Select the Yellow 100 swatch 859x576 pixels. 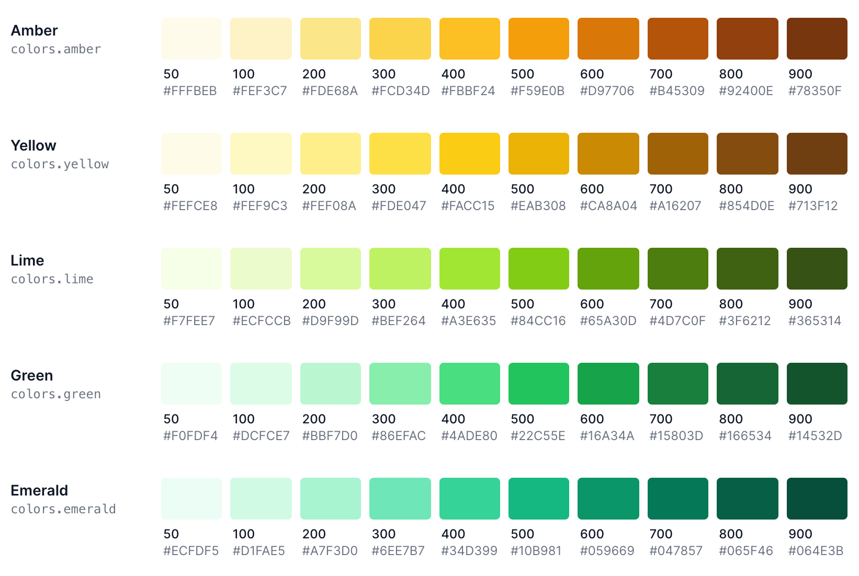pyautogui.click(x=261, y=154)
